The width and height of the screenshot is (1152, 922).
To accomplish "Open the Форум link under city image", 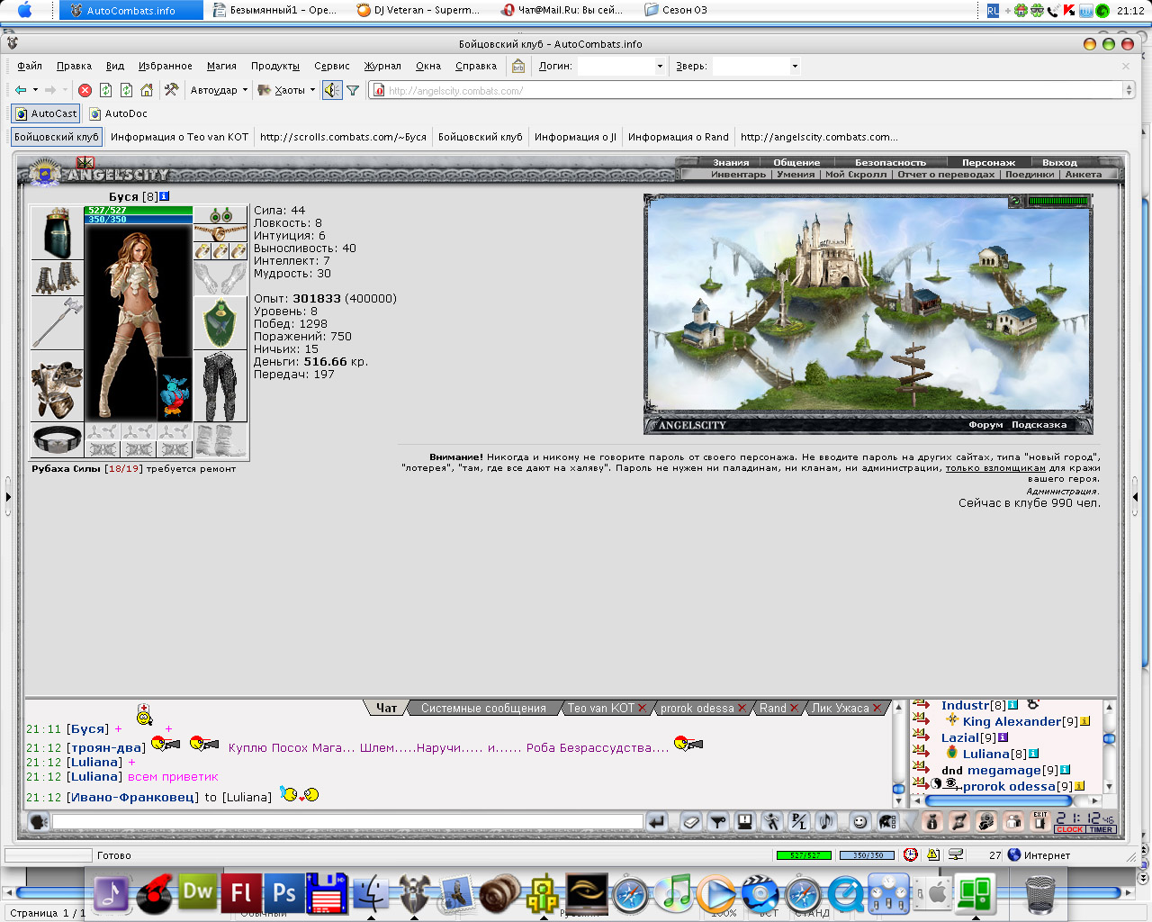I will point(985,425).
